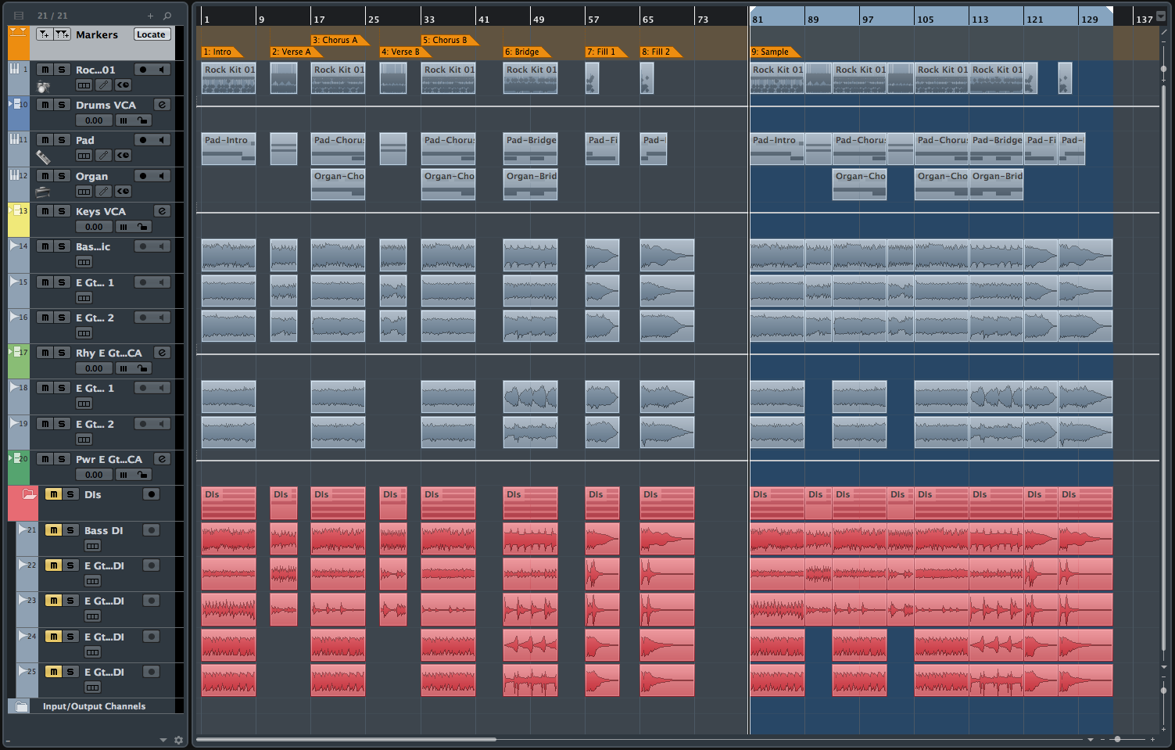
Task: Click the Locate button in the Markers track
Action: pyautogui.click(x=151, y=34)
